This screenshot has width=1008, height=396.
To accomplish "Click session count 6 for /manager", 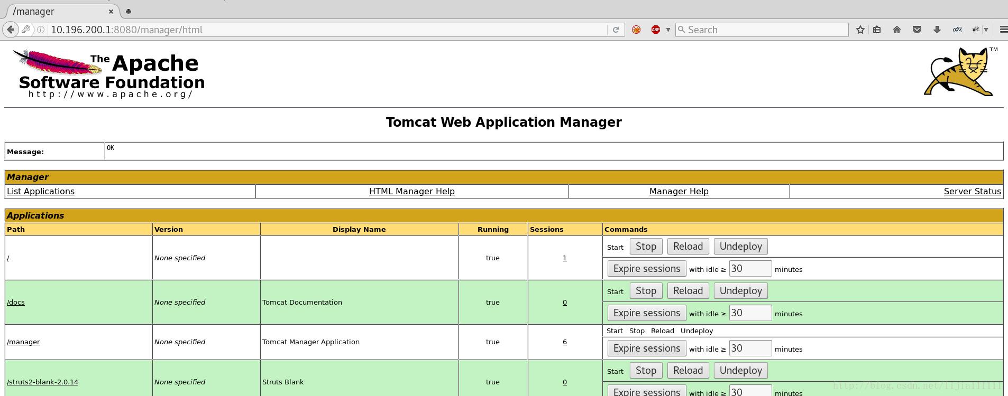I will 565,342.
